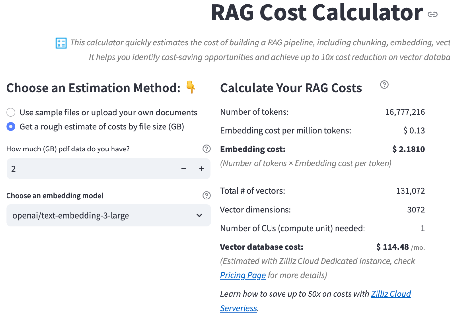Select 'Use sample files or upload' radio option
450x325 pixels.
11,113
